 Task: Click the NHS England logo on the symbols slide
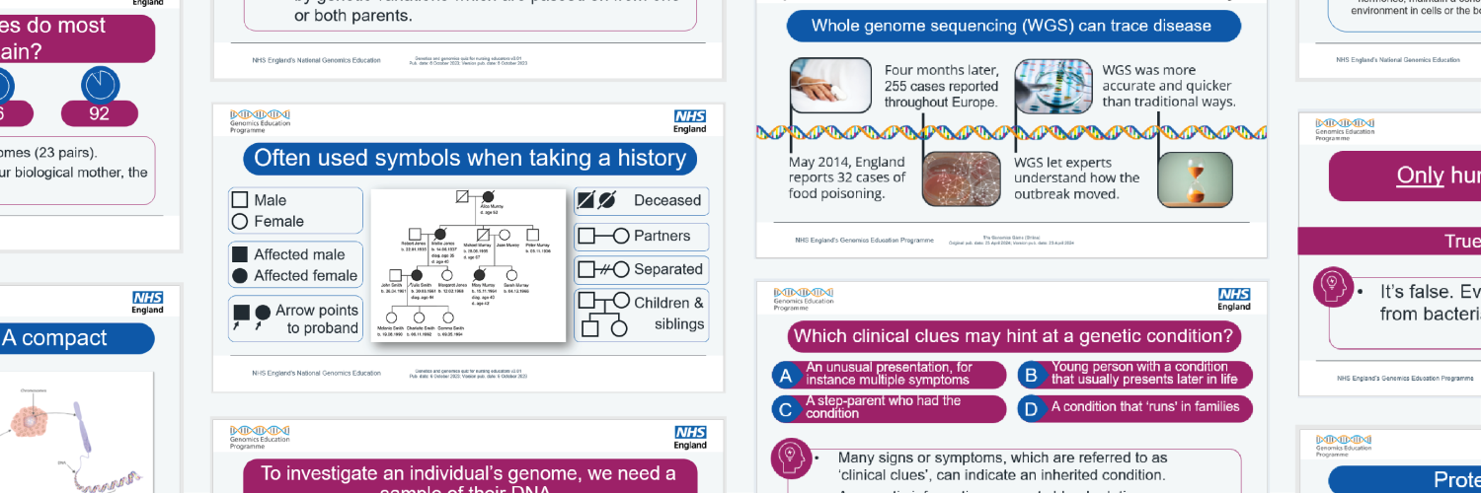[x=690, y=122]
